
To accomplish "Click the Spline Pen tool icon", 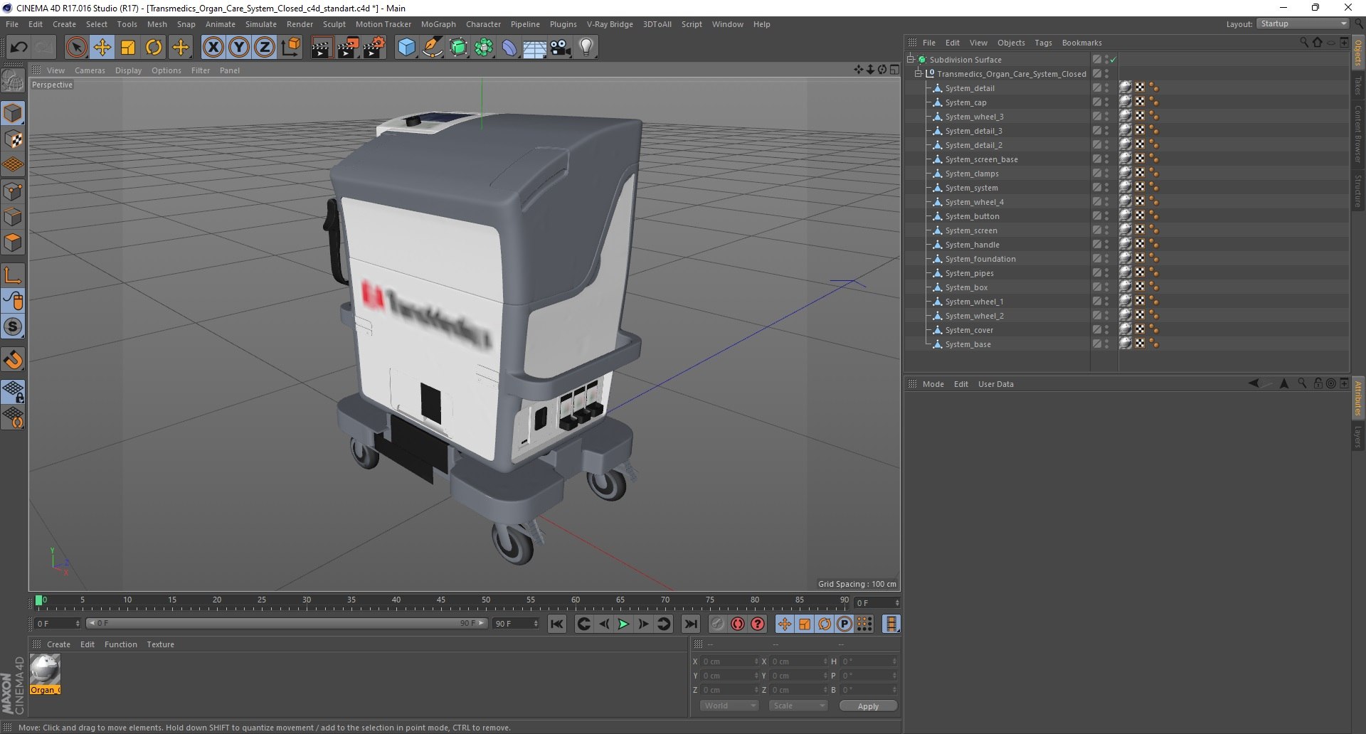I will 433,48.
